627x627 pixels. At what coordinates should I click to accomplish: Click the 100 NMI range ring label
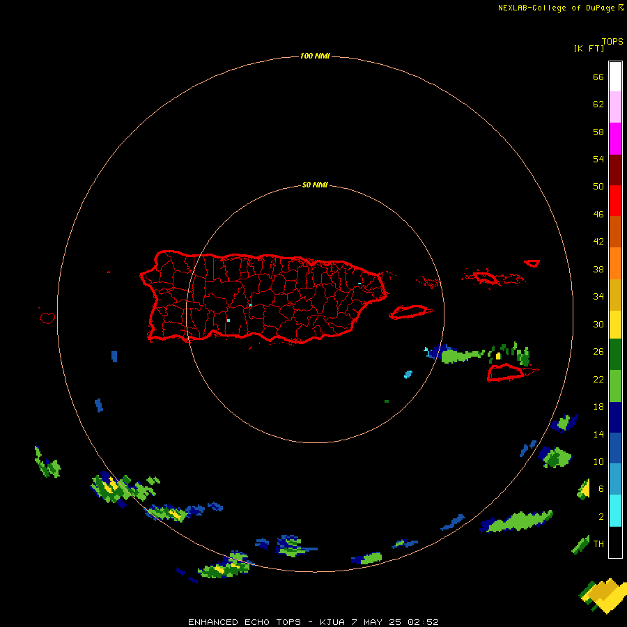click(315, 56)
